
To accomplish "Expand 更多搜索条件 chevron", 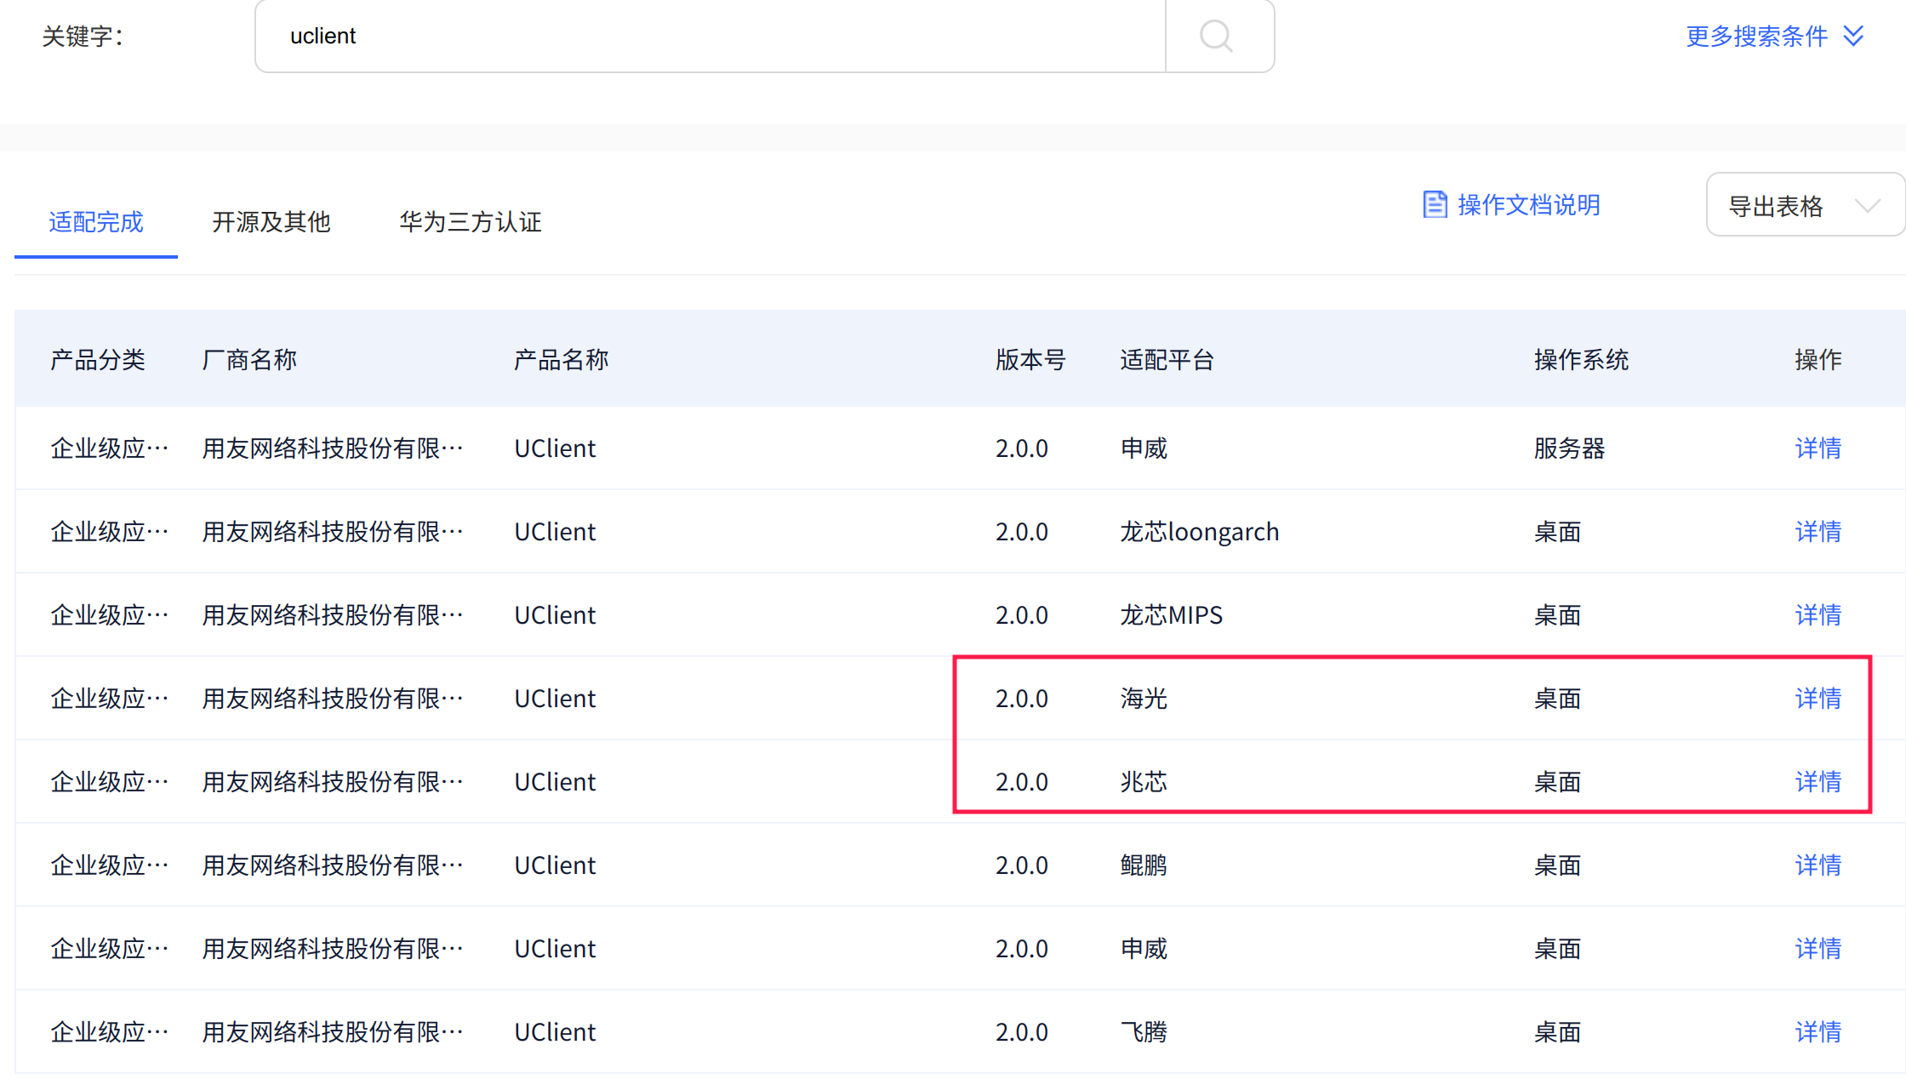I will point(1854,36).
